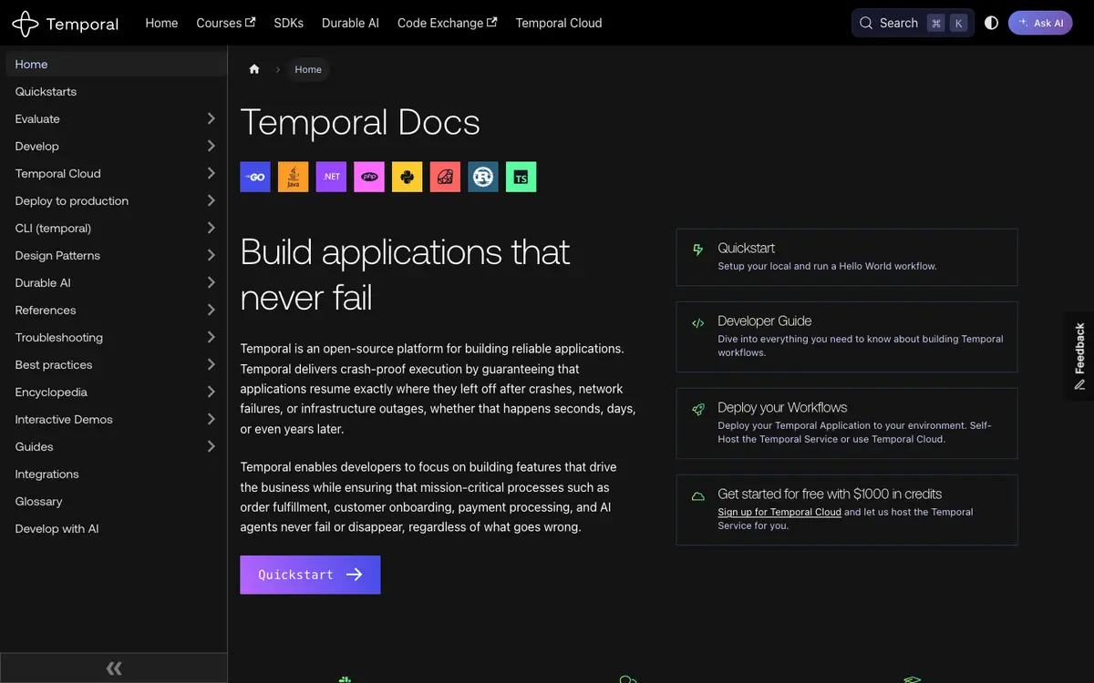Open Integrations in the sidebar
The image size is (1094, 683).
click(114, 474)
